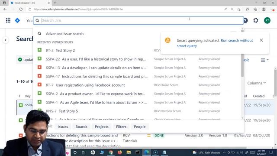
Task: Click the Key column header
Action: (x=28, y=96)
